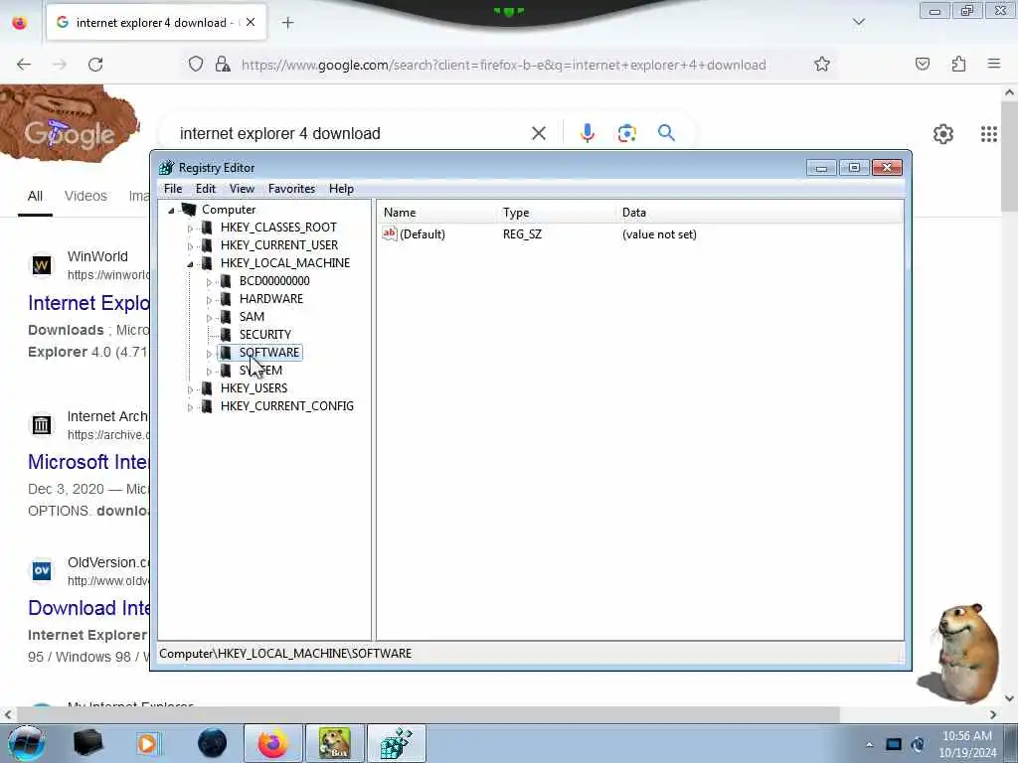Go back in Firefox
The width and height of the screenshot is (1018, 763).
pos(24,65)
